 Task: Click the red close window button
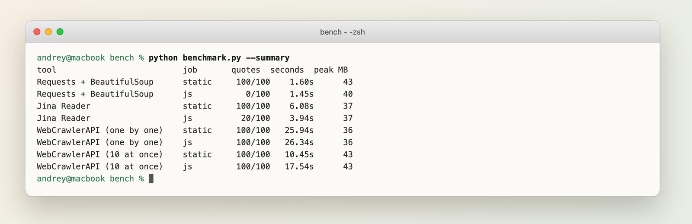[37, 32]
